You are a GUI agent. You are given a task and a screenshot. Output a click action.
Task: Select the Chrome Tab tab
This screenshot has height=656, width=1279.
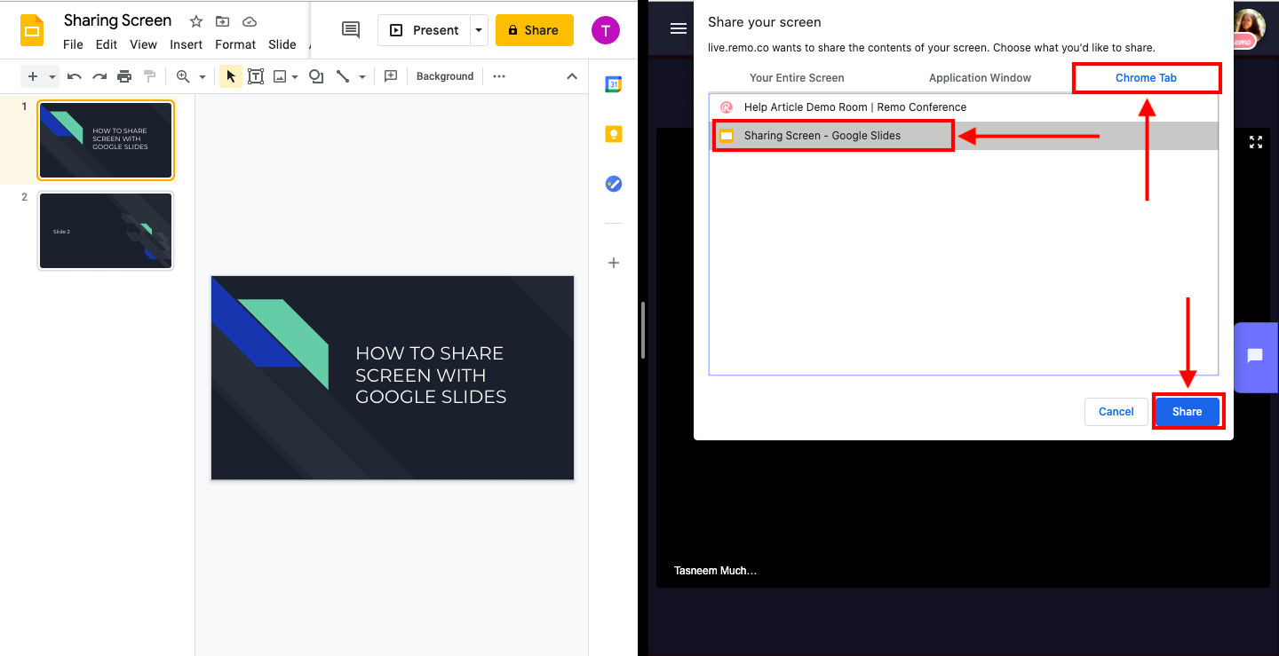click(x=1146, y=78)
